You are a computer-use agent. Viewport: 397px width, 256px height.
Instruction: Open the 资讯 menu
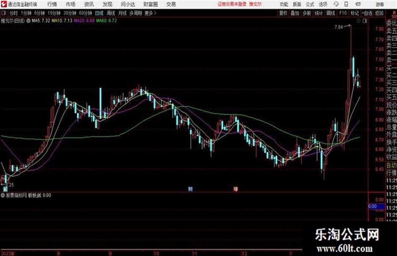[89, 4]
